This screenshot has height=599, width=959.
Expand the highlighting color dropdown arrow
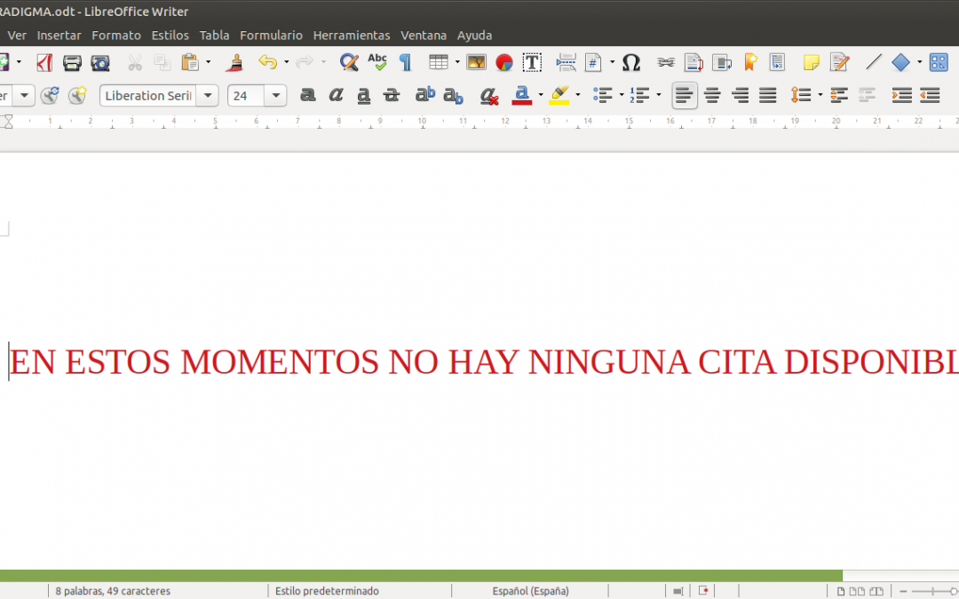click(578, 95)
